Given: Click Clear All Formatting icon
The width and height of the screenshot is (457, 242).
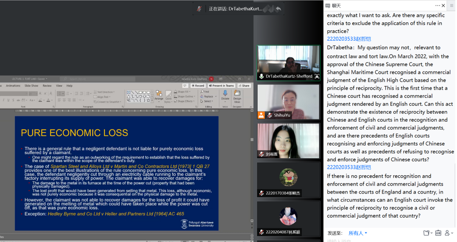Looking at the screenshot, I should (x=51, y=93).
